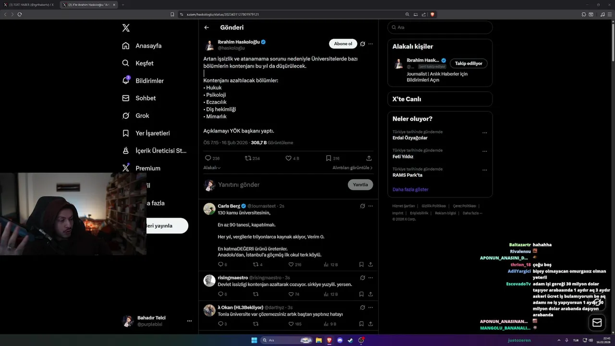The width and height of the screenshot is (615, 346).
Task: Click bookmark icon left of address bar
Action: pyautogui.click(x=172, y=14)
